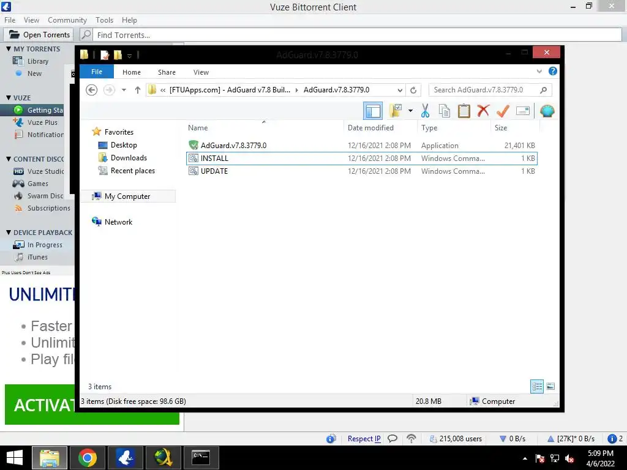Screen dimensions: 627x470
Task: Open iTunes under Device Playback
Action: click(37, 257)
